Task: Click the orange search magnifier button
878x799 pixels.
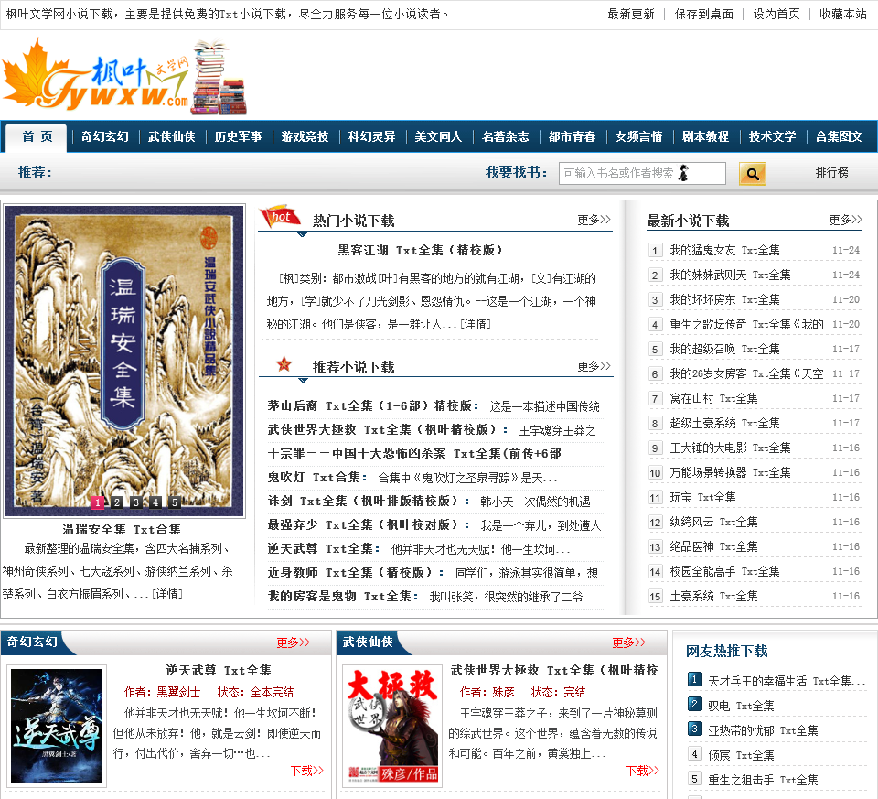Action: (753, 174)
